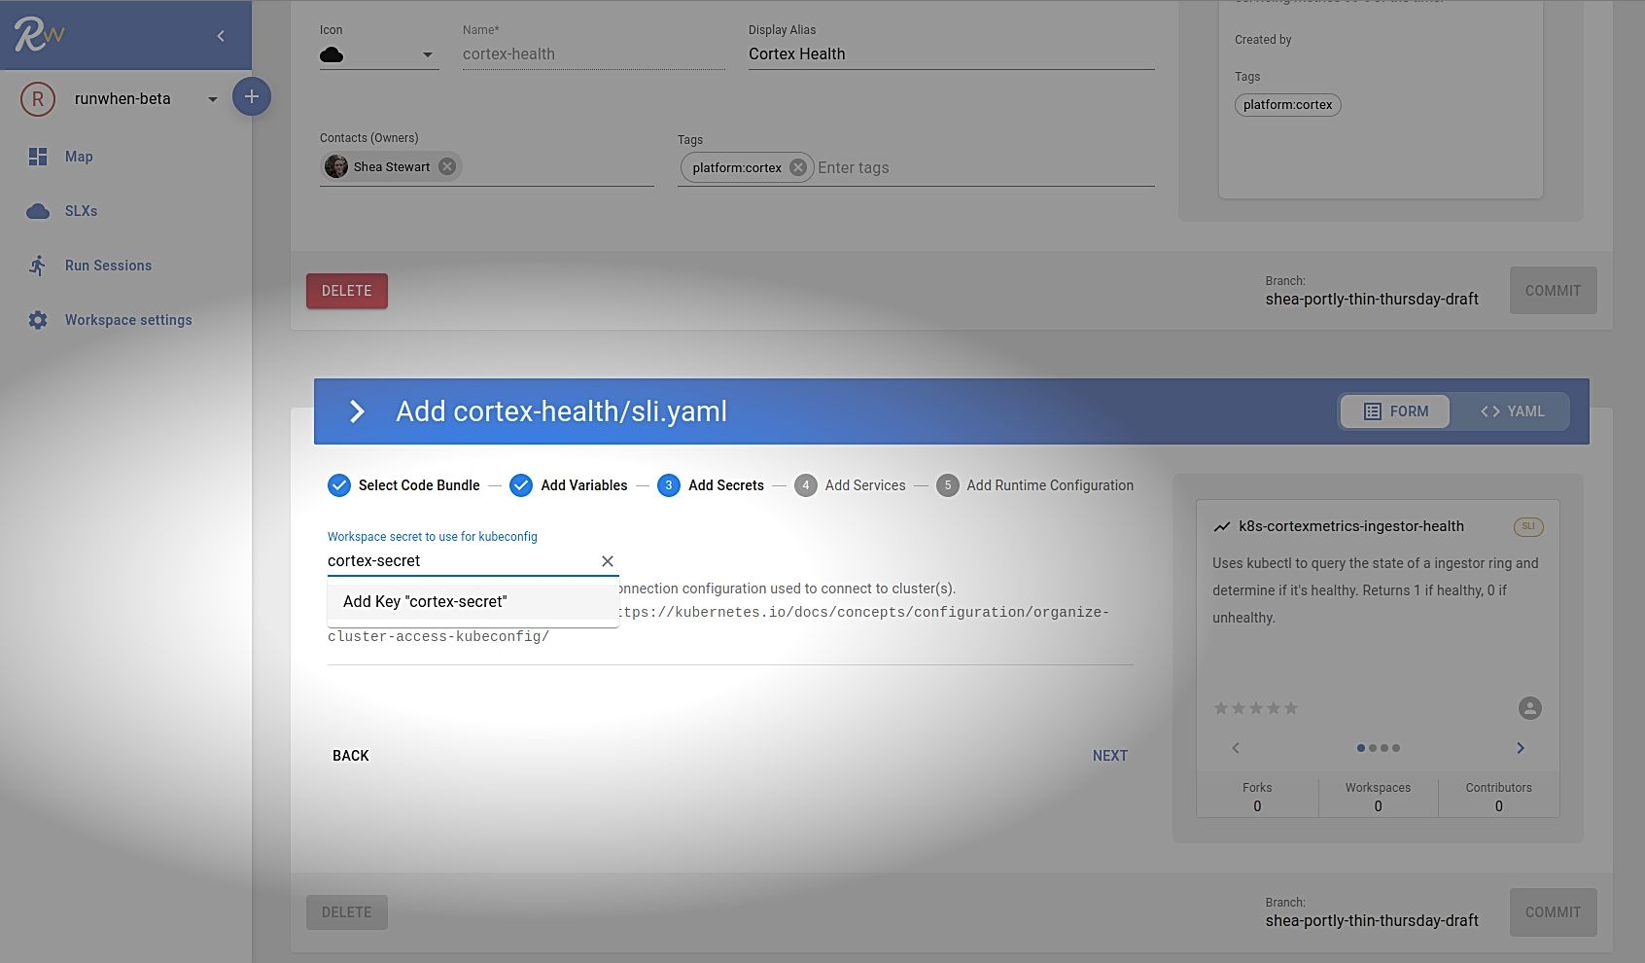The image size is (1645, 963).
Task: Open the Map page icon
Action: 38,157
